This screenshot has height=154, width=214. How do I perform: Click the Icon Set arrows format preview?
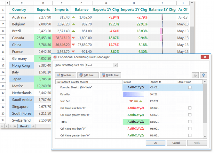pos(136,101)
